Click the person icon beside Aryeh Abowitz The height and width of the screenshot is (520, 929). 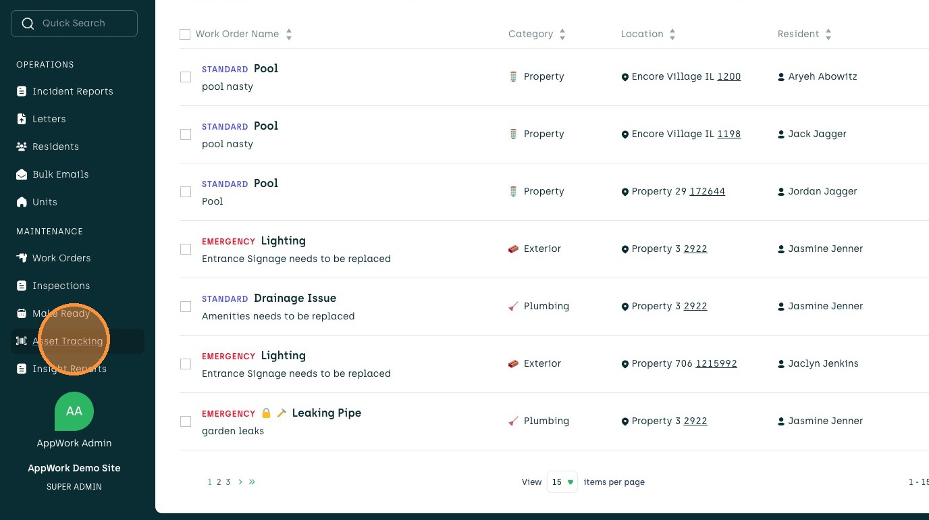tap(782, 77)
